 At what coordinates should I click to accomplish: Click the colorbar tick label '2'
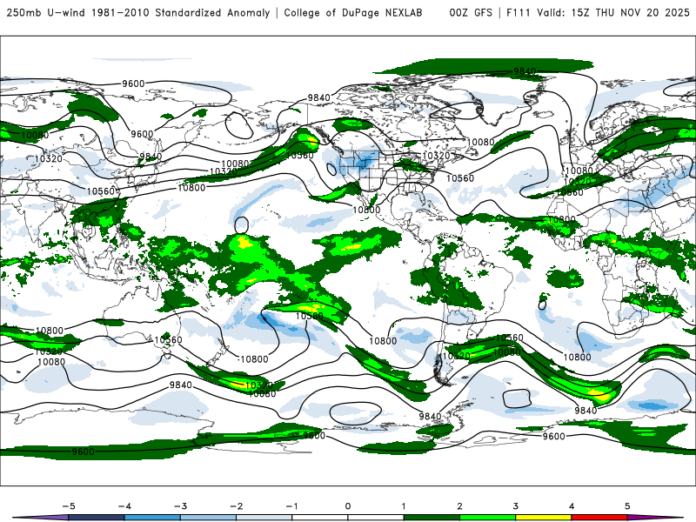[x=460, y=506]
